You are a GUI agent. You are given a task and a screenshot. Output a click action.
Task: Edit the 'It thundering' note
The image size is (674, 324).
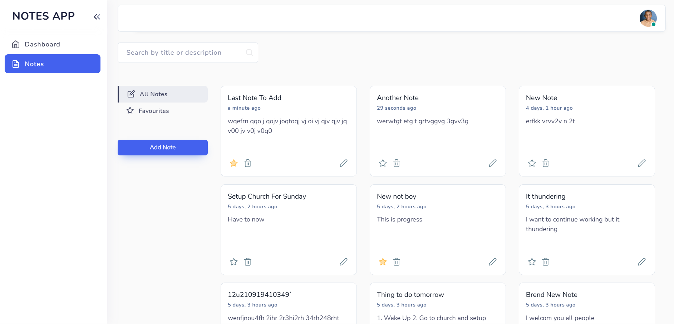click(x=641, y=262)
